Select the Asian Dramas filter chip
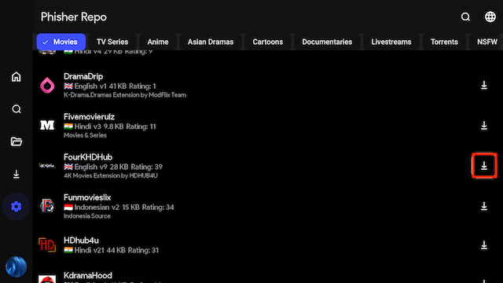Screen dimensions: 503x283 [x=211, y=42]
